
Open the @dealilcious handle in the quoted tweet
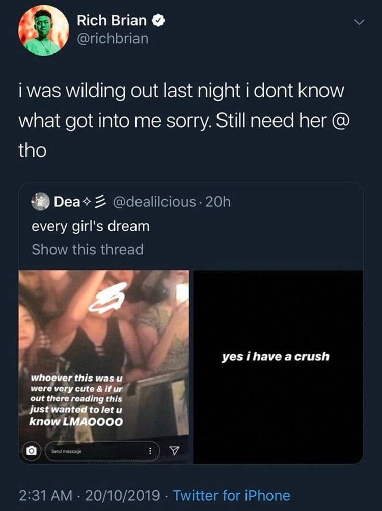[x=154, y=202]
